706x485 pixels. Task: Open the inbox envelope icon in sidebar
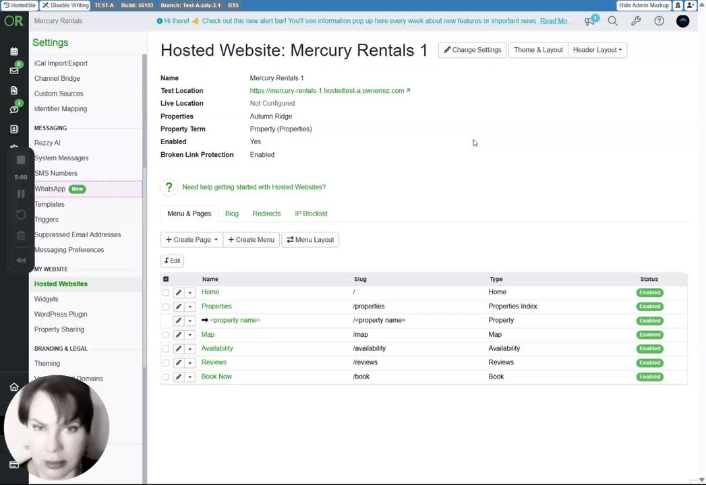pyautogui.click(x=14, y=70)
